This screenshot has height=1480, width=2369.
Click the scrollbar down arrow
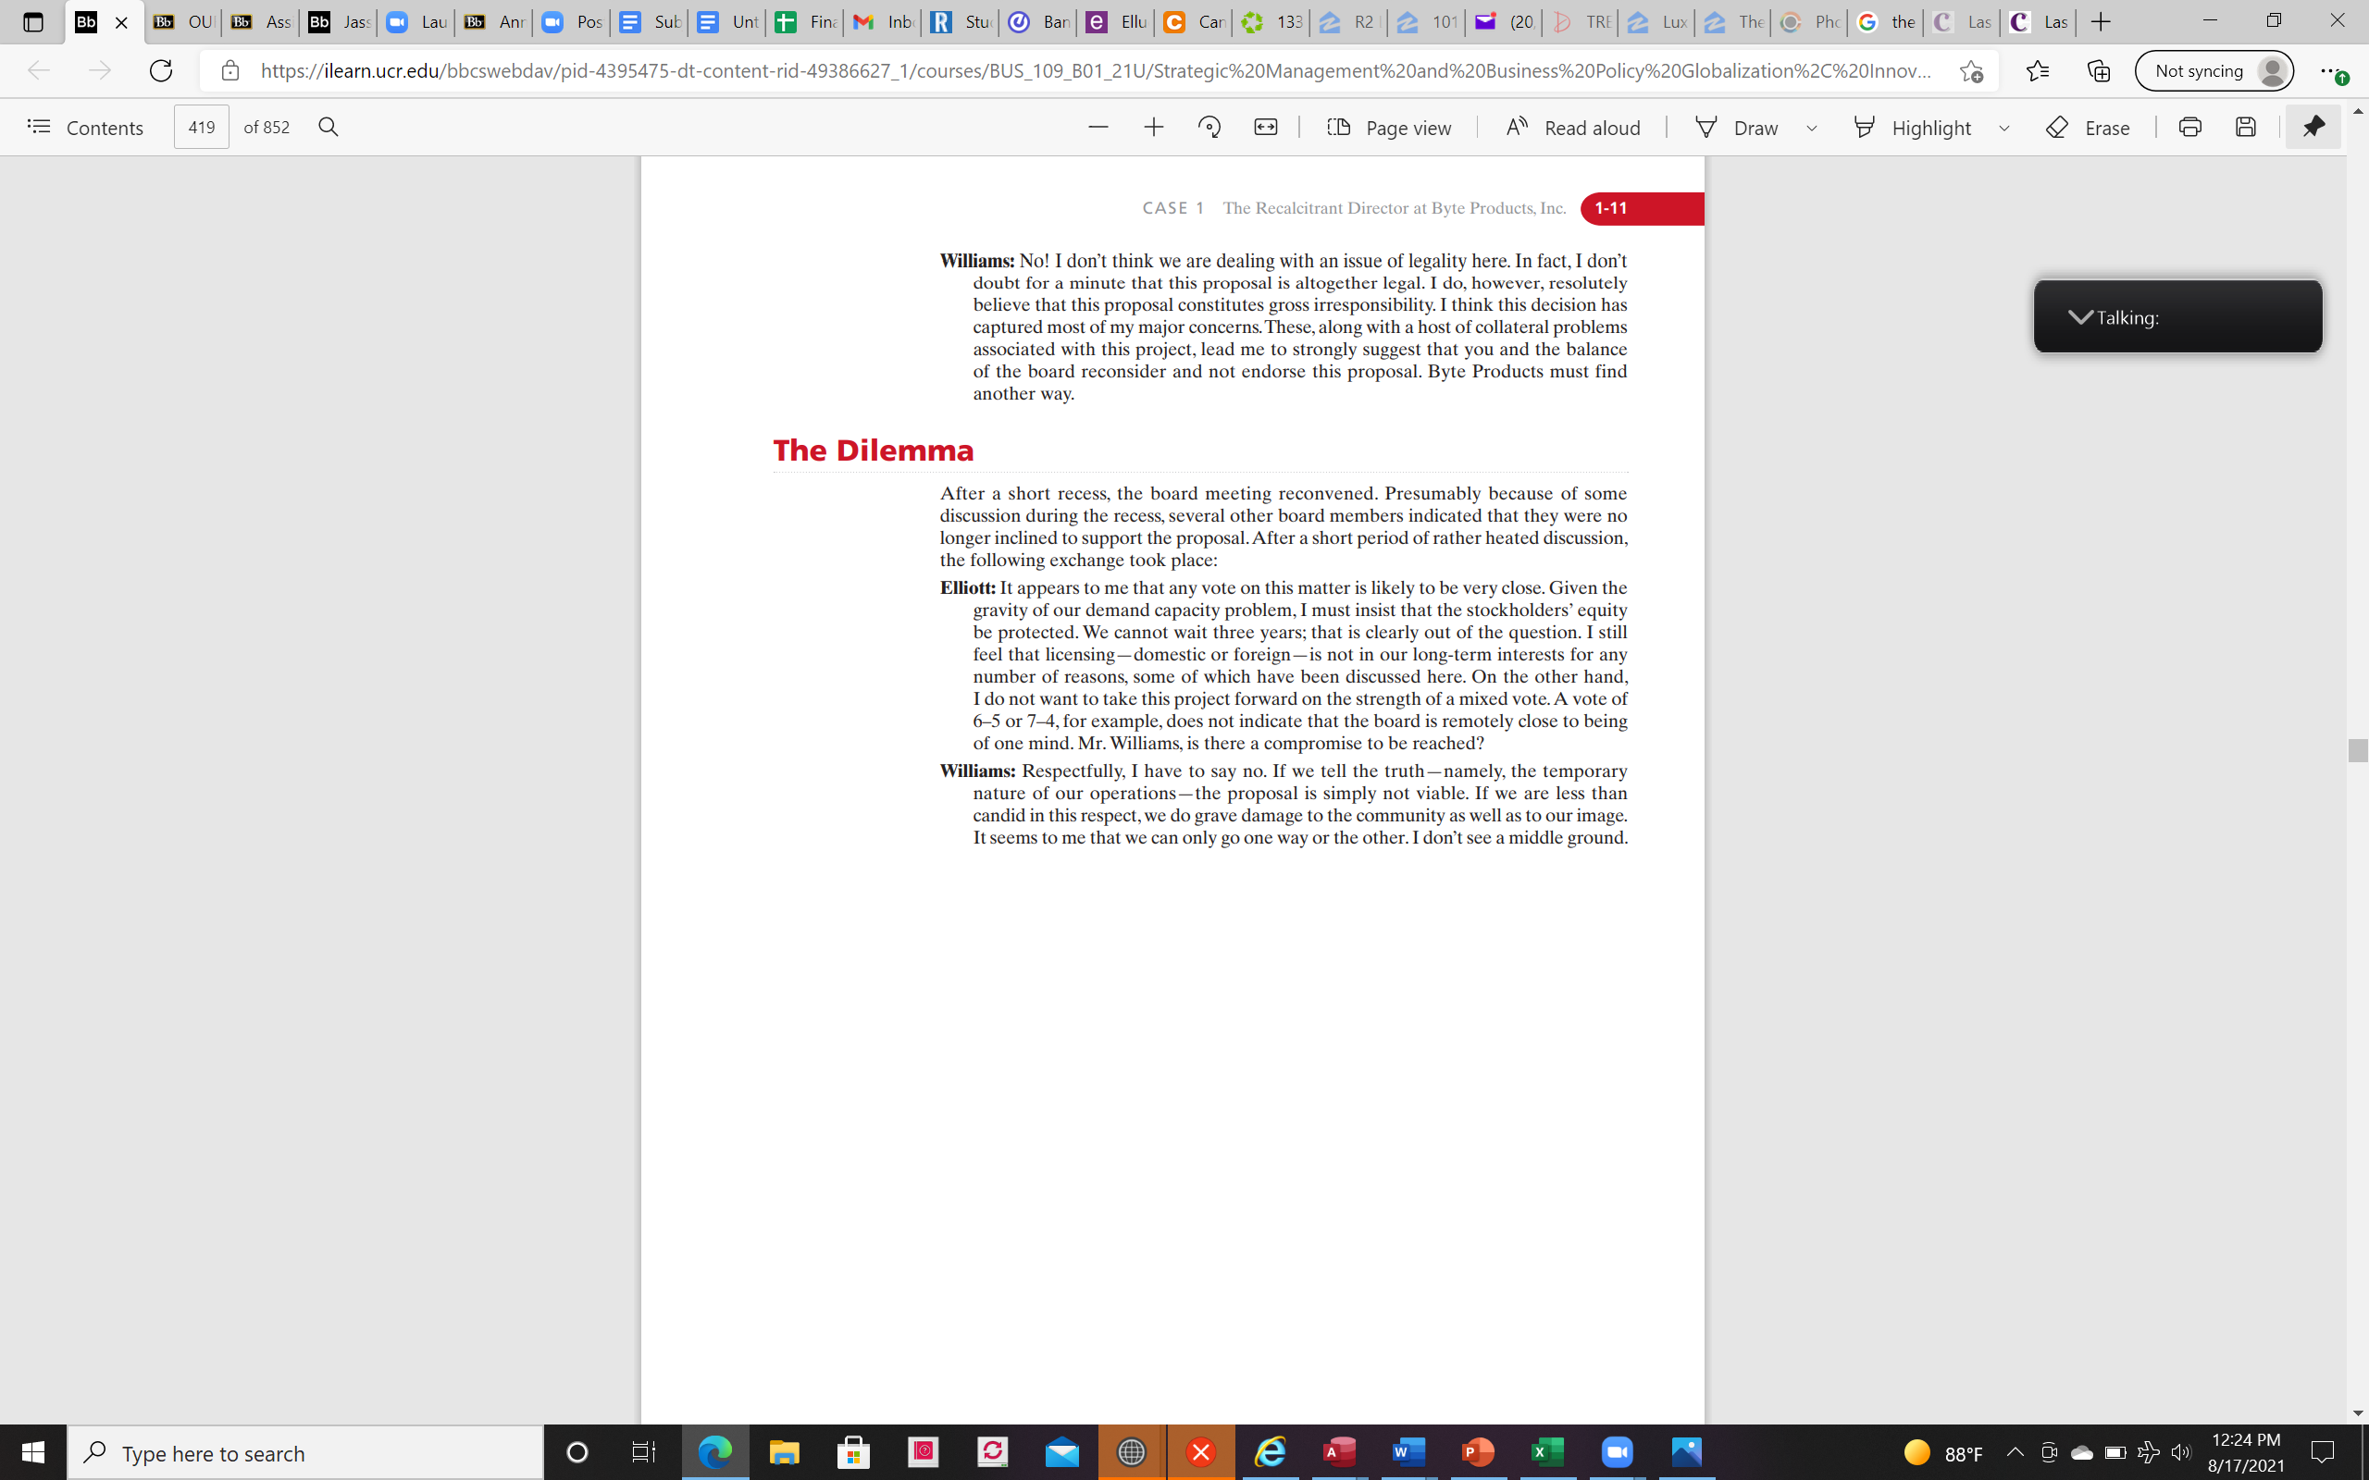coord(2357,1413)
